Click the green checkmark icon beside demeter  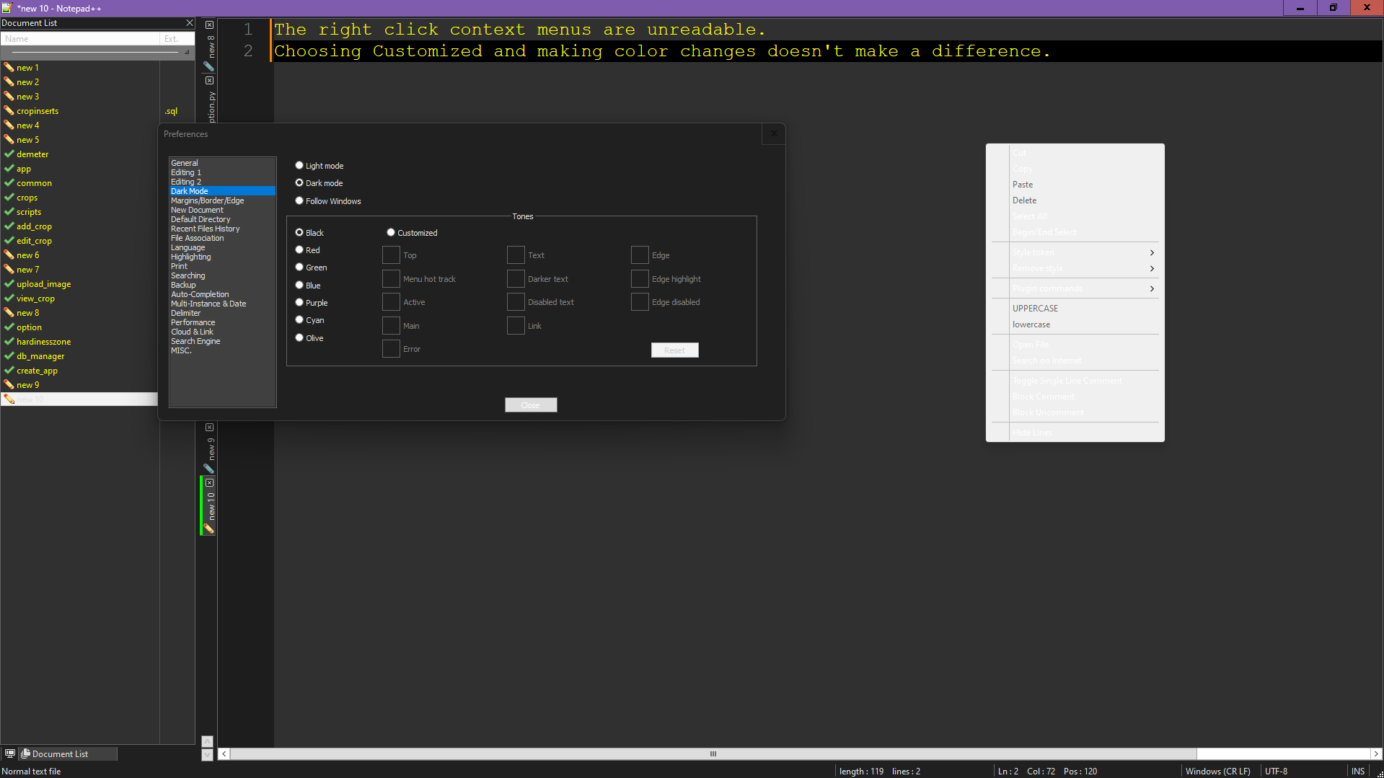[9, 154]
